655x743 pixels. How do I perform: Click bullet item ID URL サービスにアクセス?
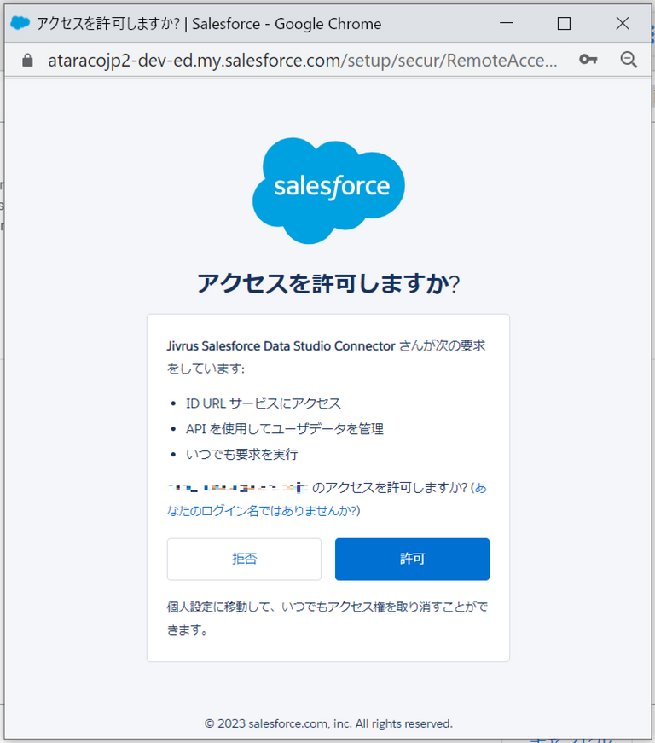[264, 403]
